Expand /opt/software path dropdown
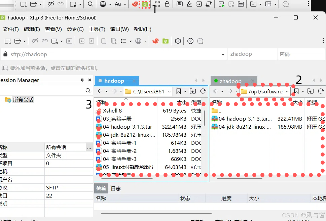The height and width of the screenshot is (221, 326). [287, 91]
